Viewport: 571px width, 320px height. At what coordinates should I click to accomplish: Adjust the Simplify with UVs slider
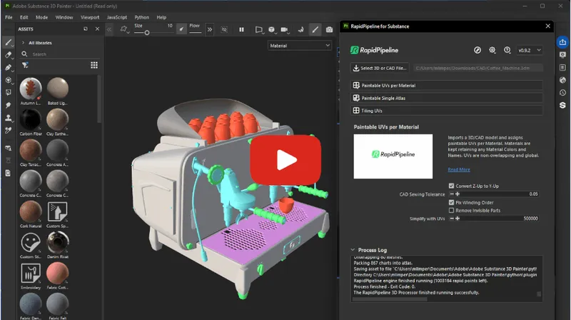494,219
